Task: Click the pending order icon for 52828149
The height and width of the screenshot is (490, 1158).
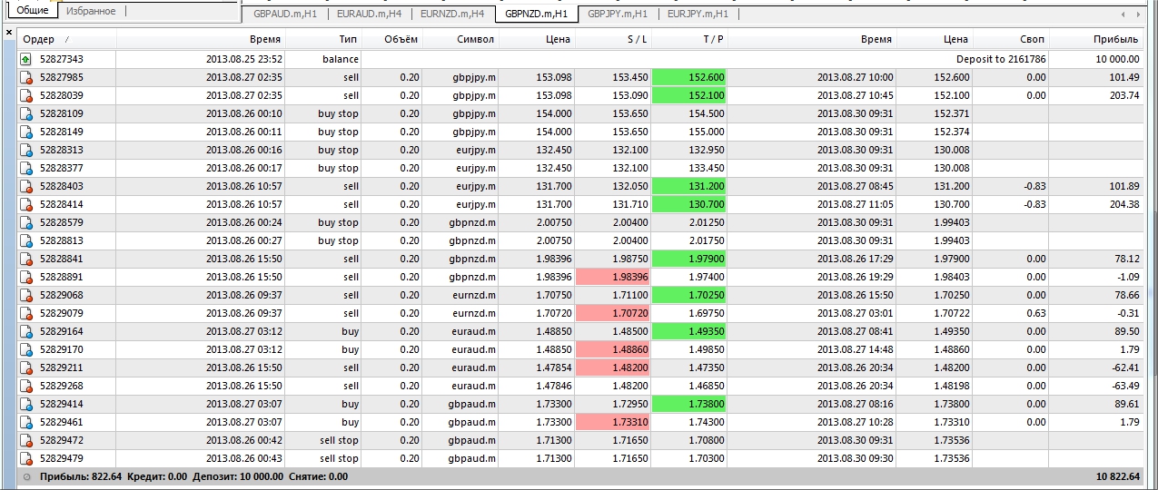Action: point(27,132)
